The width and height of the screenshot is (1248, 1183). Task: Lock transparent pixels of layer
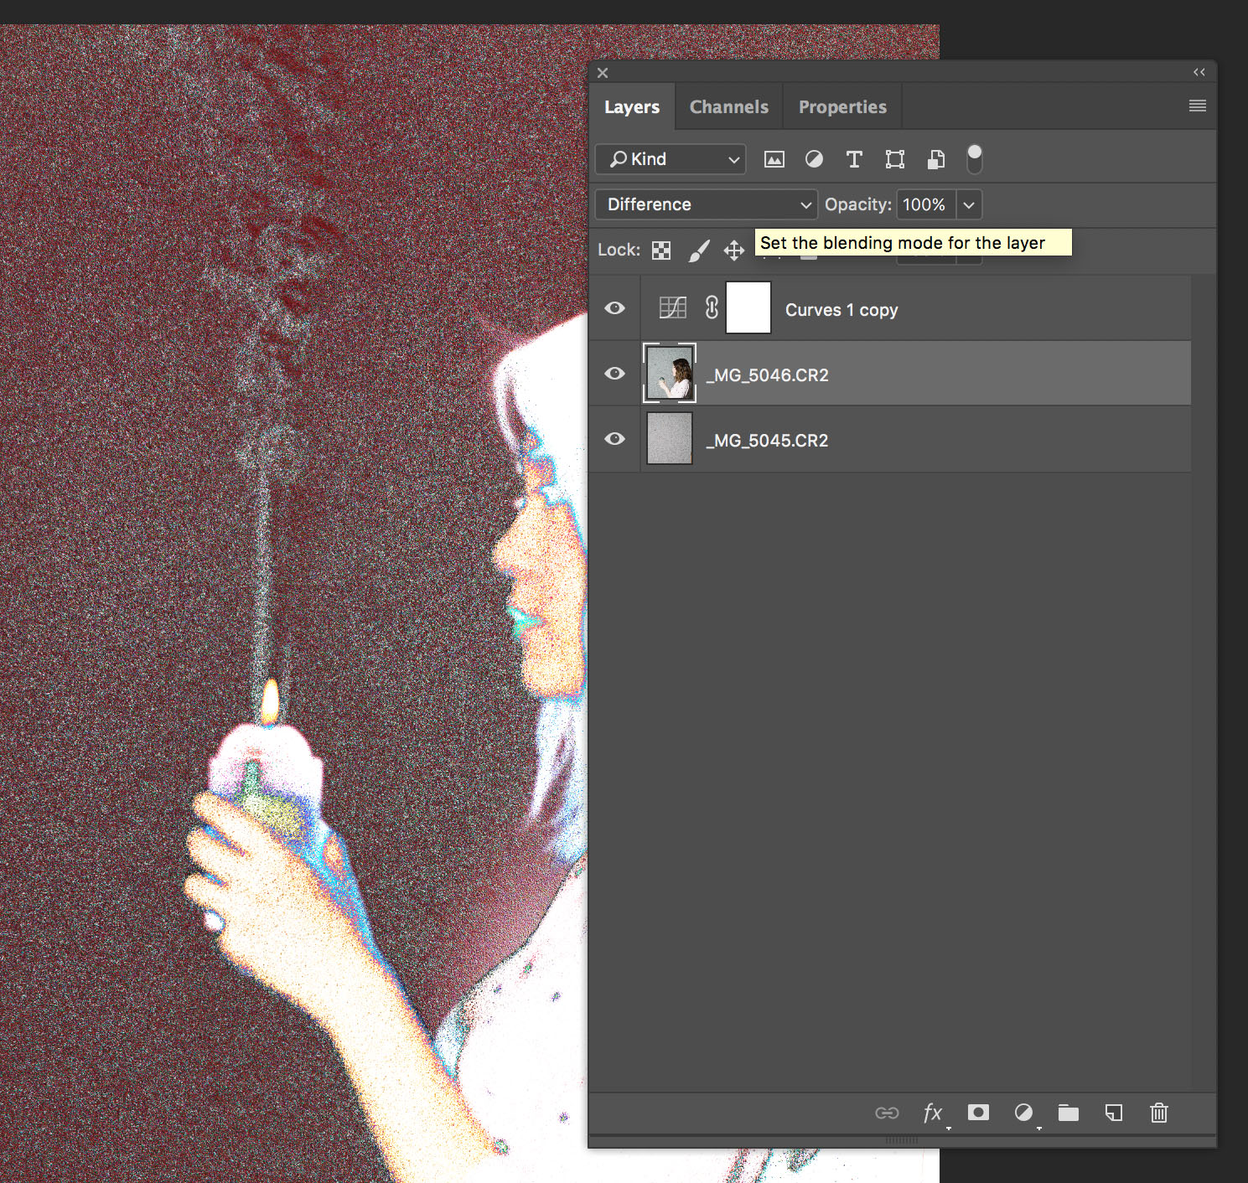661,251
